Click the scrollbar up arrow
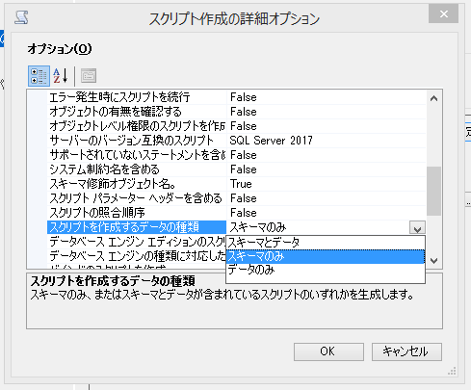471x390 pixels. [x=433, y=98]
